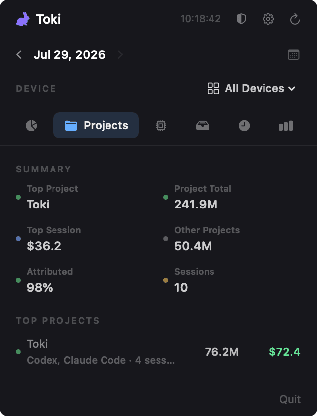
Task: Click the 76.2M token count
Action: 222,352
